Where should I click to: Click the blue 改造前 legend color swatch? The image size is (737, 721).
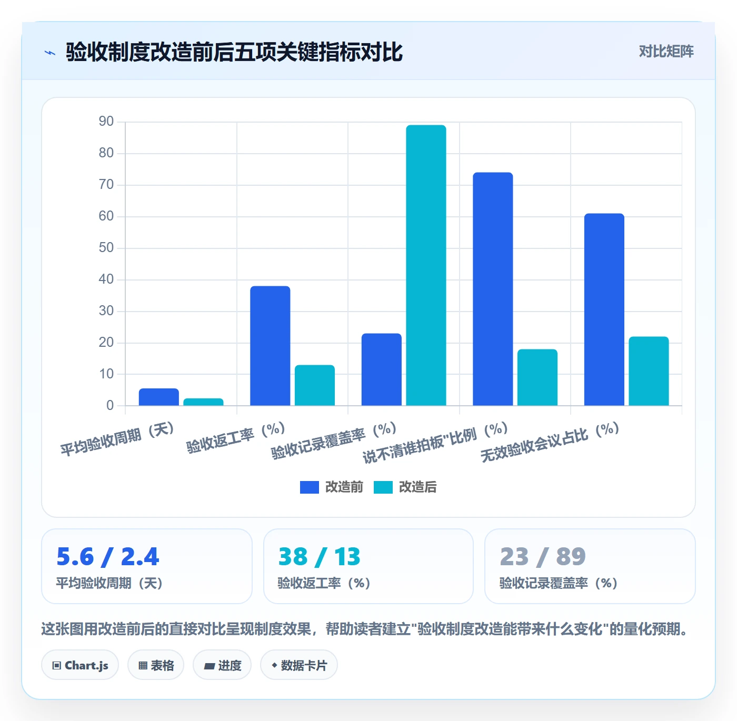[x=310, y=487]
